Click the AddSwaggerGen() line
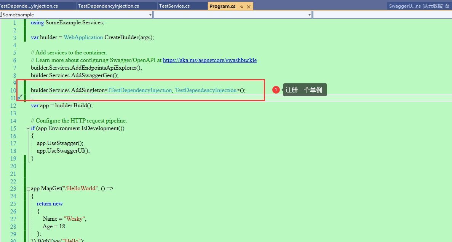Screen dimensions: 452x242 pyautogui.click(x=75, y=75)
